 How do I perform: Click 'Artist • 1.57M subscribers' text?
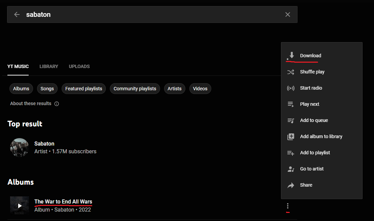(x=65, y=152)
